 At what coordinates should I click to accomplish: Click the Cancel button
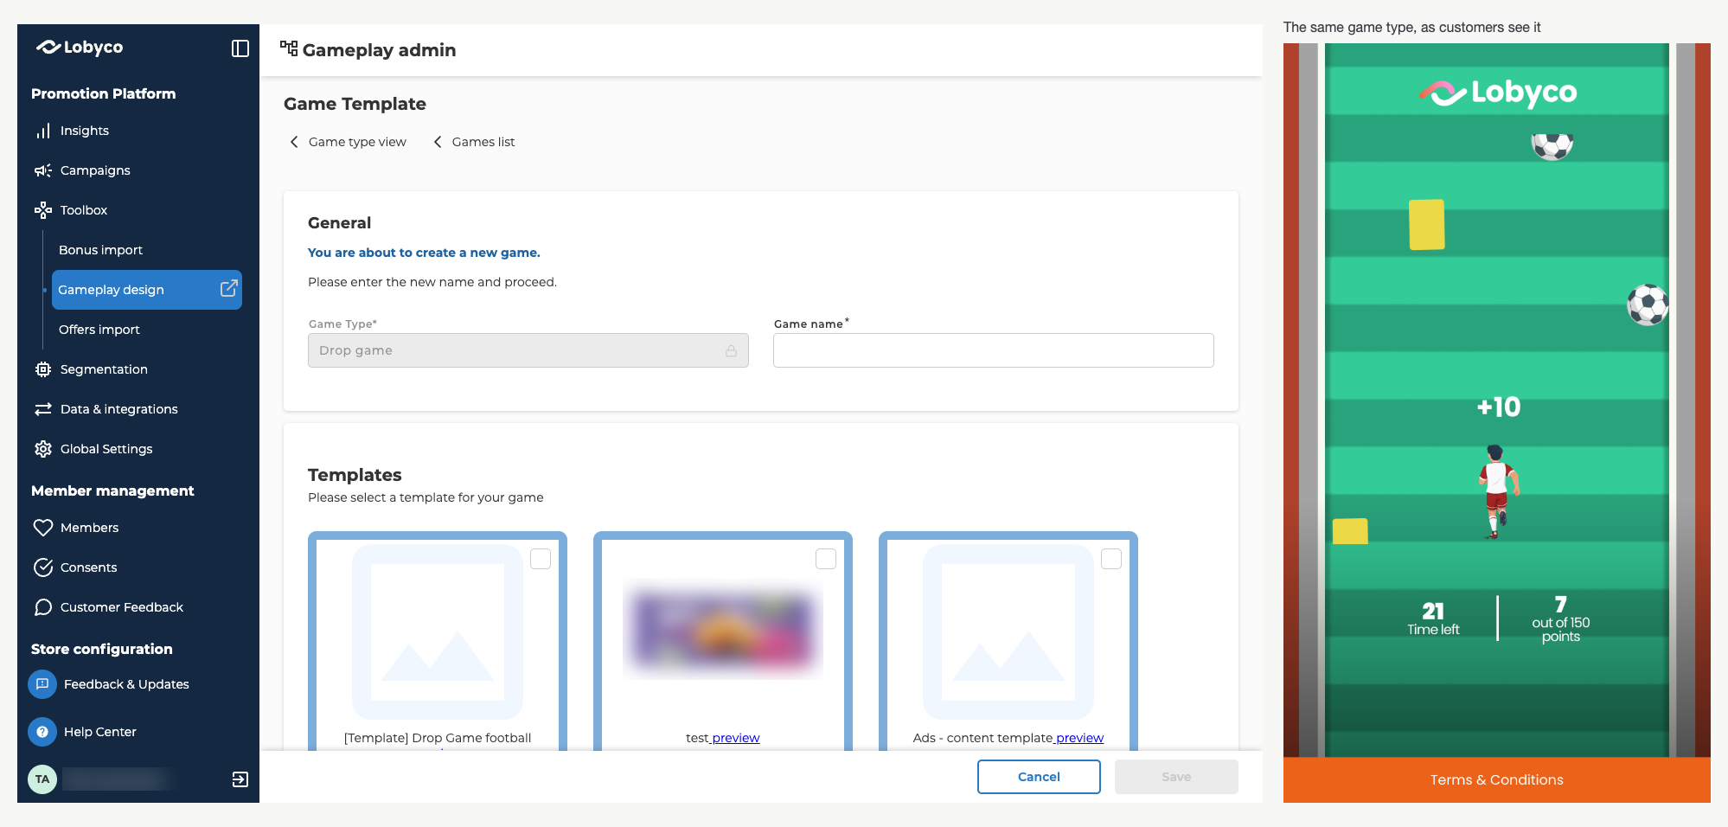pyautogui.click(x=1039, y=777)
